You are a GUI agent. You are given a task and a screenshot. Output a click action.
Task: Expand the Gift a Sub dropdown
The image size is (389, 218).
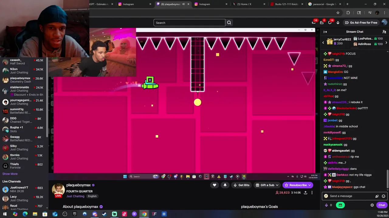277,185
